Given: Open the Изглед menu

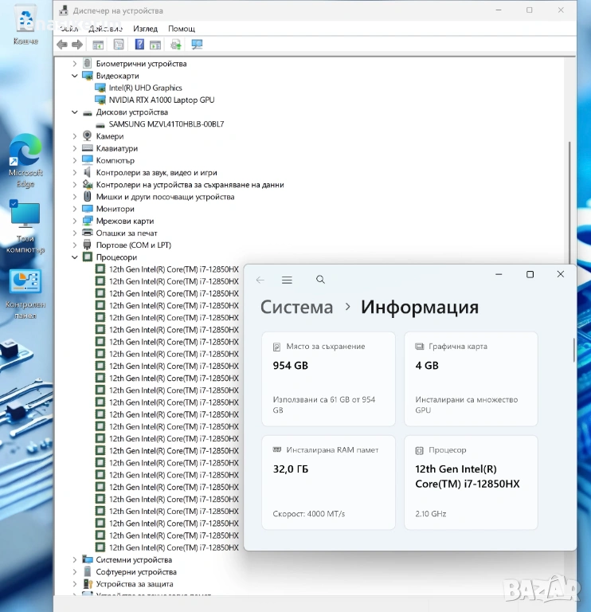Looking at the screenshot, I should tap(145, 28).
